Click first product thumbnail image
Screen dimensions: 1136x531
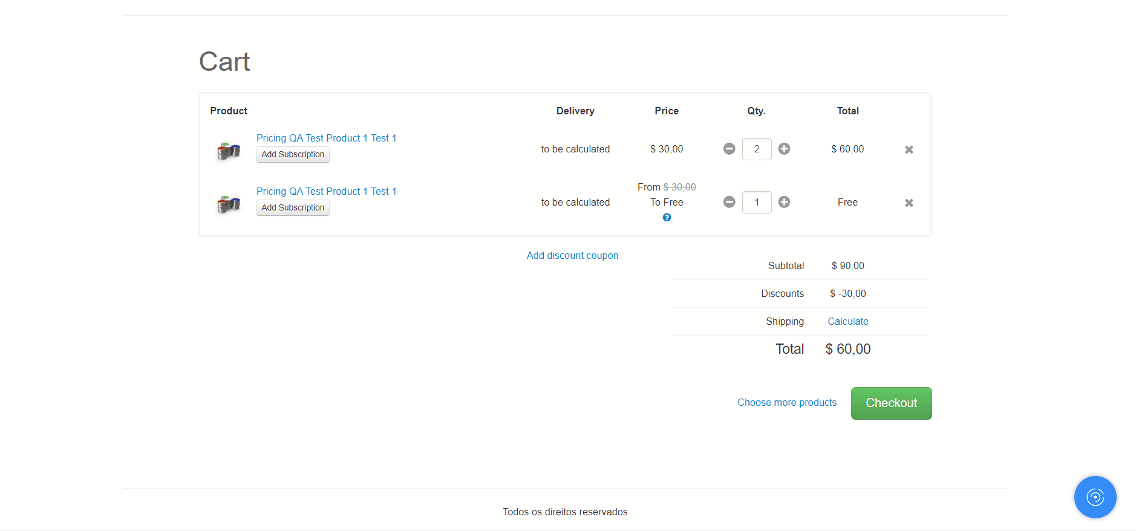click(229, 151)
